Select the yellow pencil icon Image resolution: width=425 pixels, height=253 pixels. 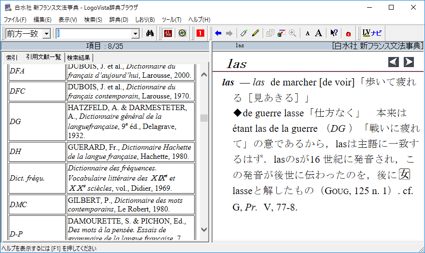coord(255,33)
